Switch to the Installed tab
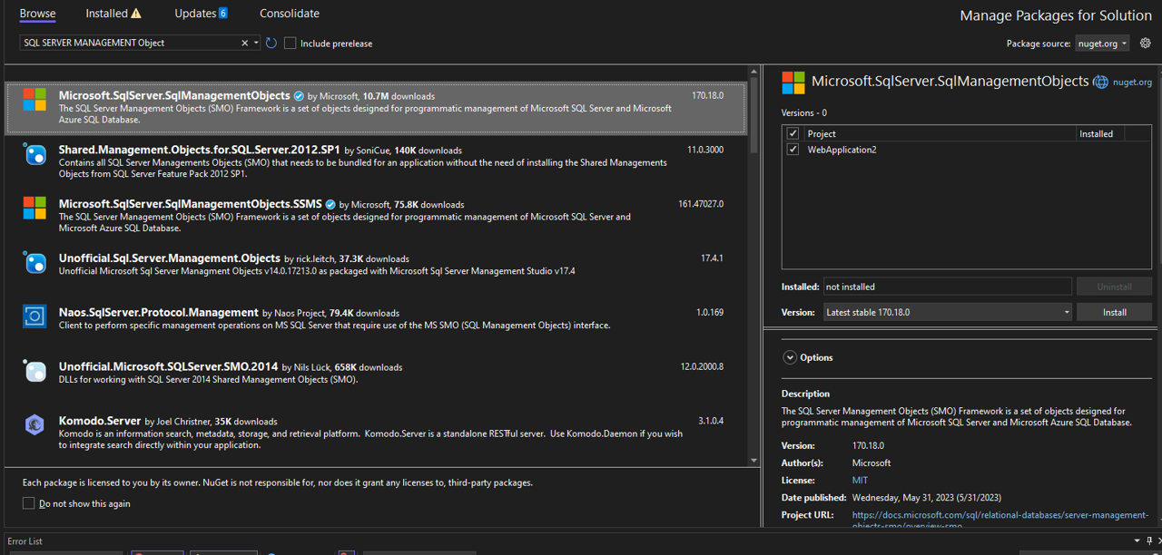 (106, 14)
